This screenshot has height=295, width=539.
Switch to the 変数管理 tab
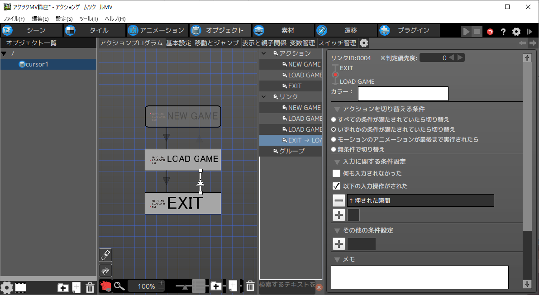click(x=302, y=43)
